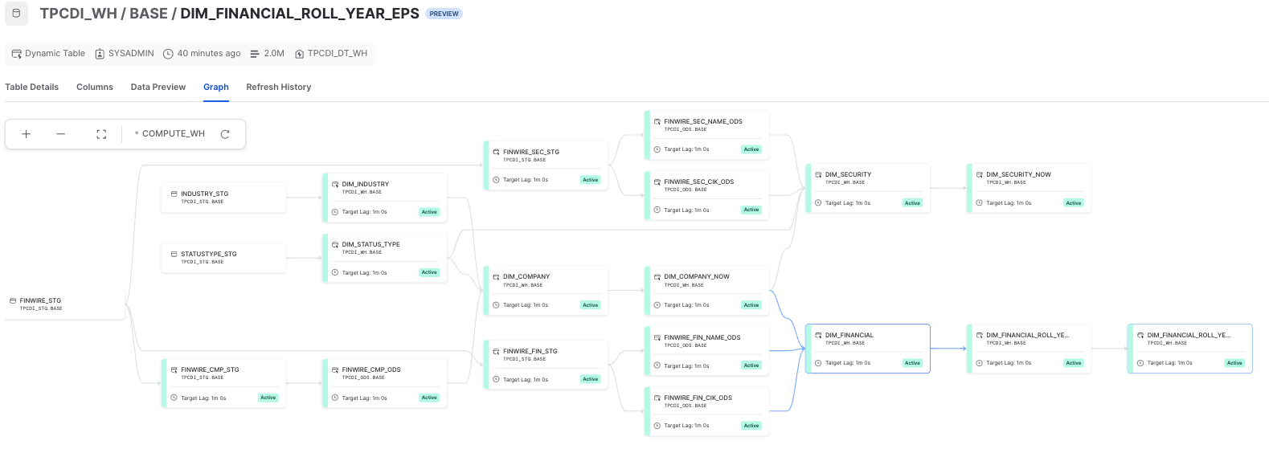1269x449 pixels.
Task: Click the zoom out minus icon
Action: tap(61, 134)
